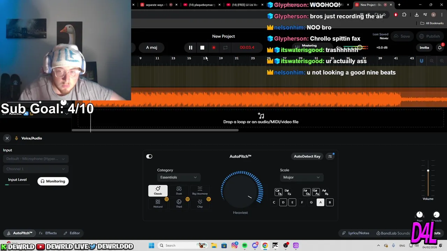Click the drop a loop or audio area
Screen dimensions: 447x251
coord(261,119)
